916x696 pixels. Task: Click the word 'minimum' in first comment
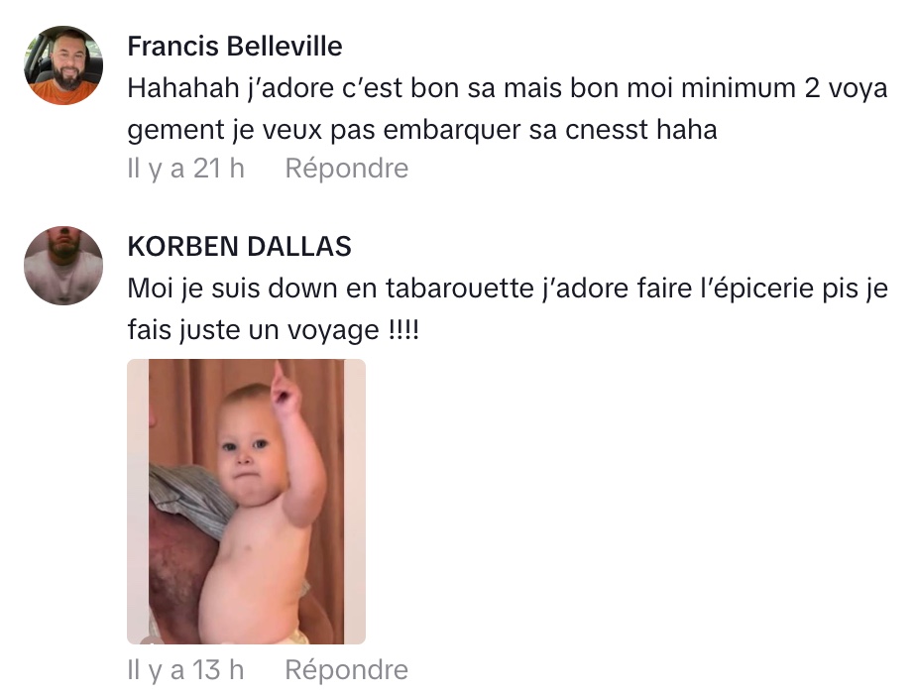(739, 88)
